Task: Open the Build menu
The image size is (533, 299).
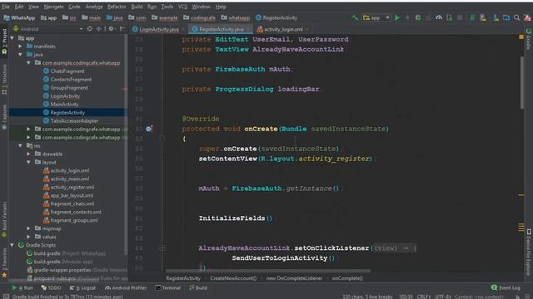Action: (x=137, y=7)
